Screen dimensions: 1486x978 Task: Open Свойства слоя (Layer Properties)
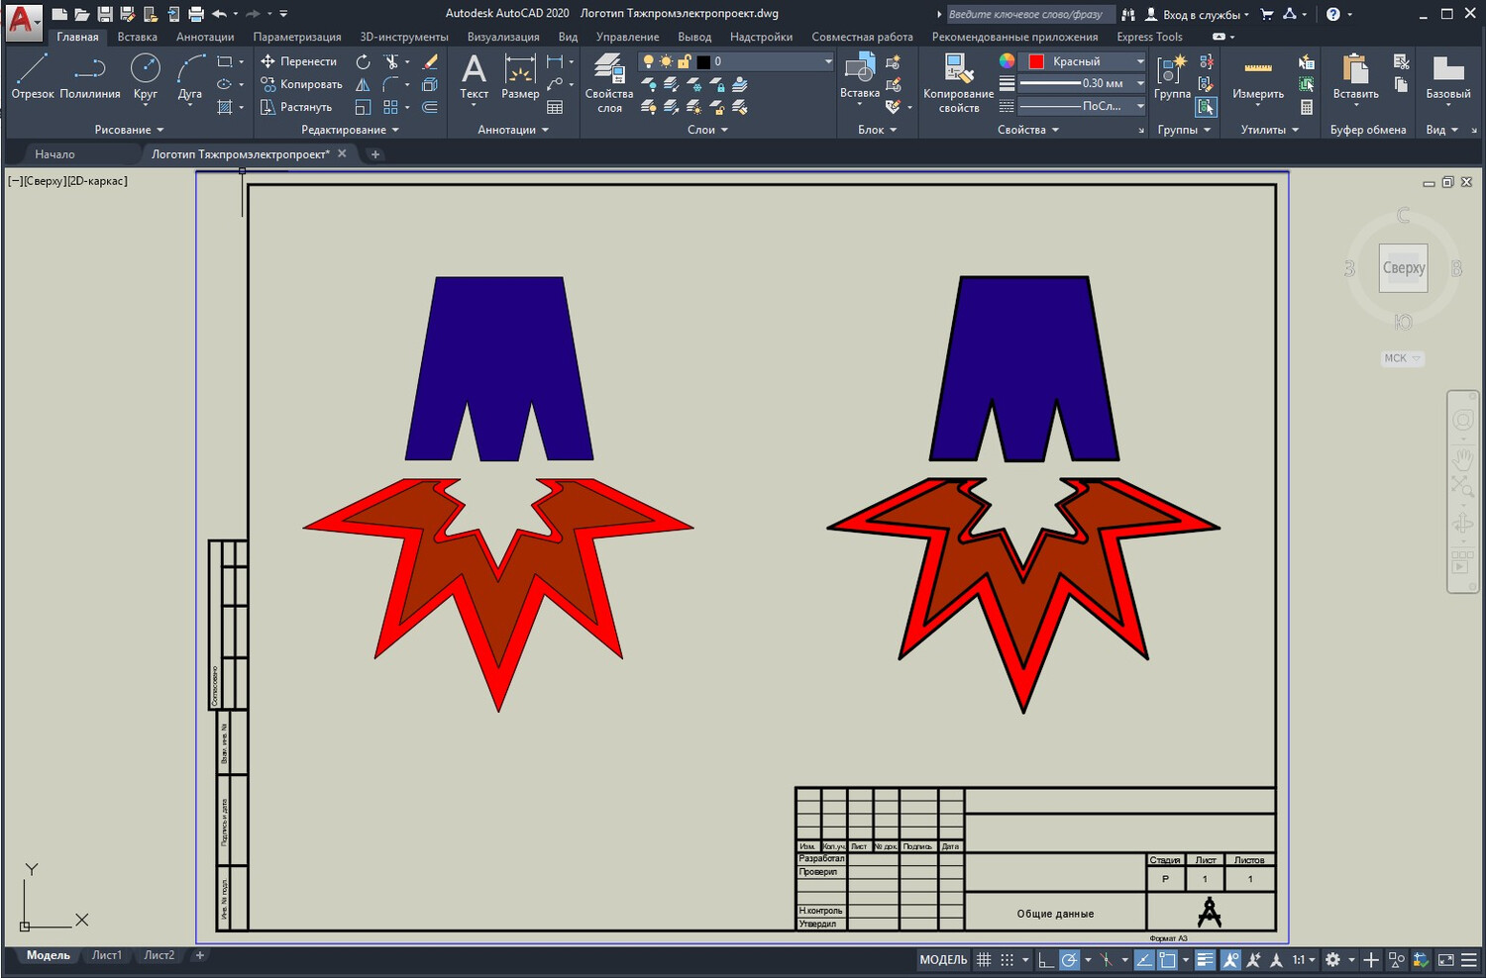coord(609,83)
